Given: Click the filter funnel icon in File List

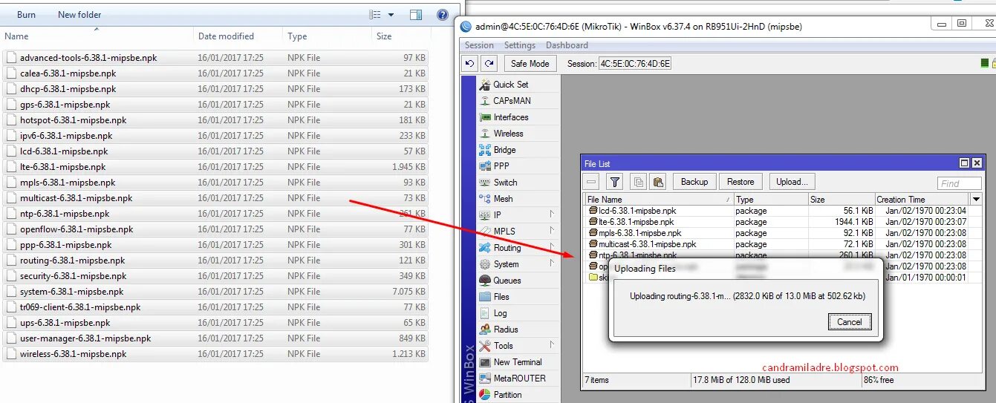Looking at the screenshot, I should coord(615,182).
